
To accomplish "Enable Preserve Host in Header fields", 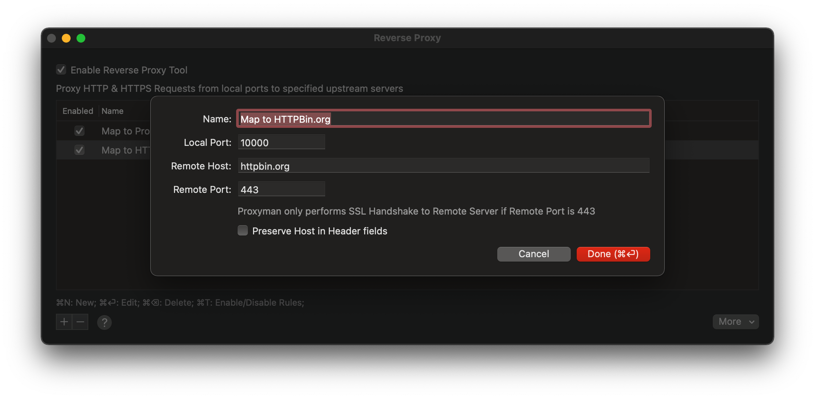I will pyautogui.click(x=243, y=230).
